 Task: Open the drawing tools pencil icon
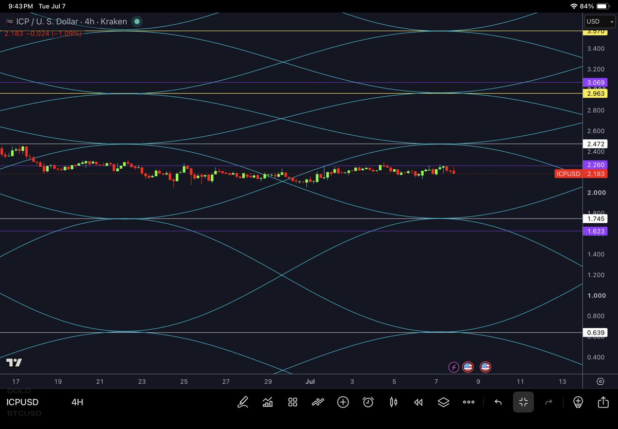[x=243, y=402]
